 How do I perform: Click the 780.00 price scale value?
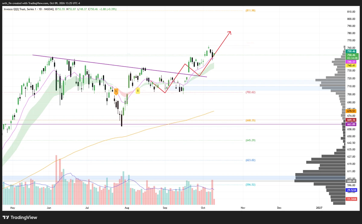[351, 33]
